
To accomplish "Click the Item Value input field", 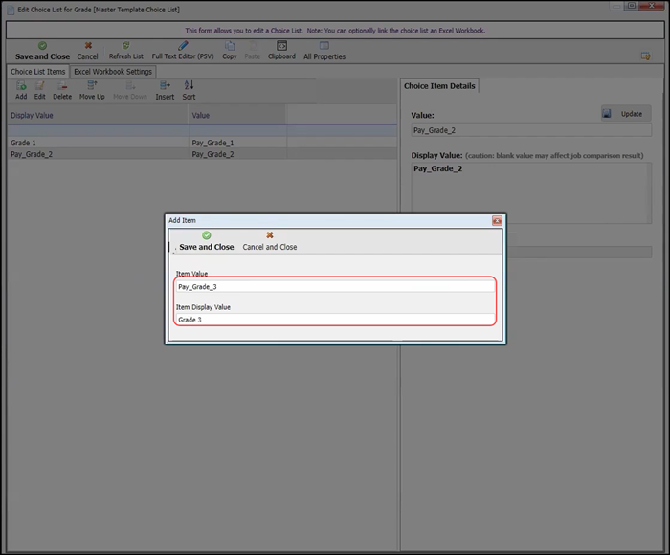I will pyautogui.click(x=335, y=286).
